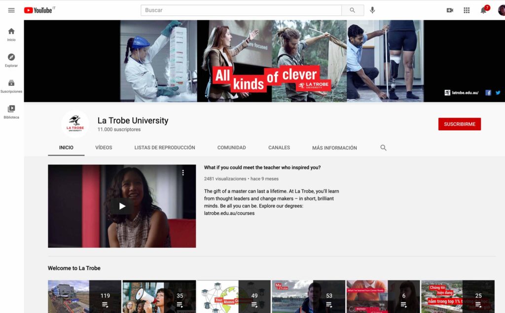Open LISTAS DE REPRODUCCIÓN tab
The width and height of the screenshot is (505, 313).
pyautogui.click(x=165, y=148)
